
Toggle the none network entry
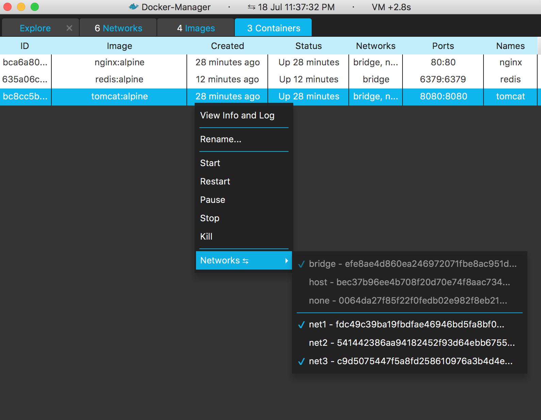coord(410,301)
